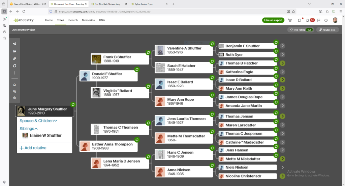Open the shopping cart icon
The height and width of the screenshot is (186, 345).
point(290,20)
